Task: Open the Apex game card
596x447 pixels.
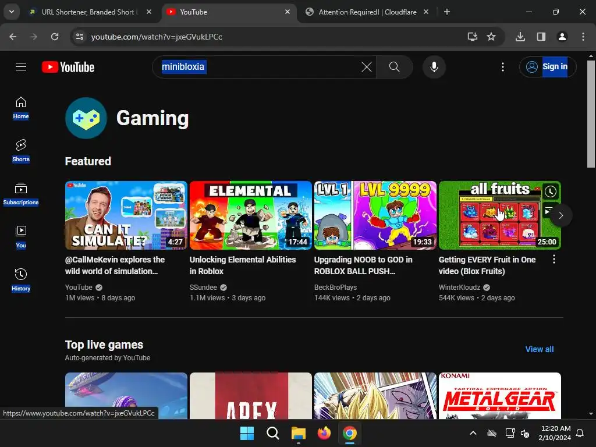Action: [250, 396]
